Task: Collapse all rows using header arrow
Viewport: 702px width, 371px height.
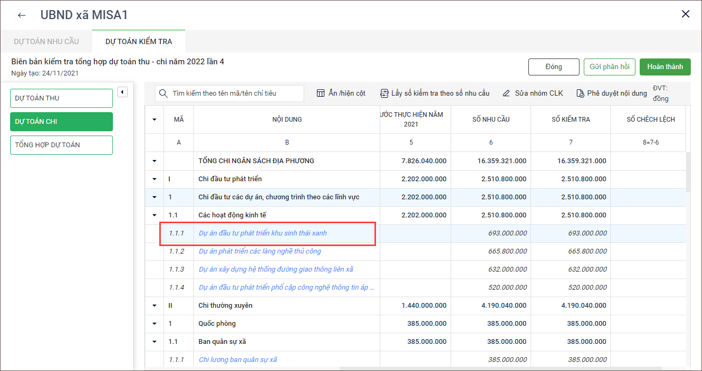Action: coord(154,120)
